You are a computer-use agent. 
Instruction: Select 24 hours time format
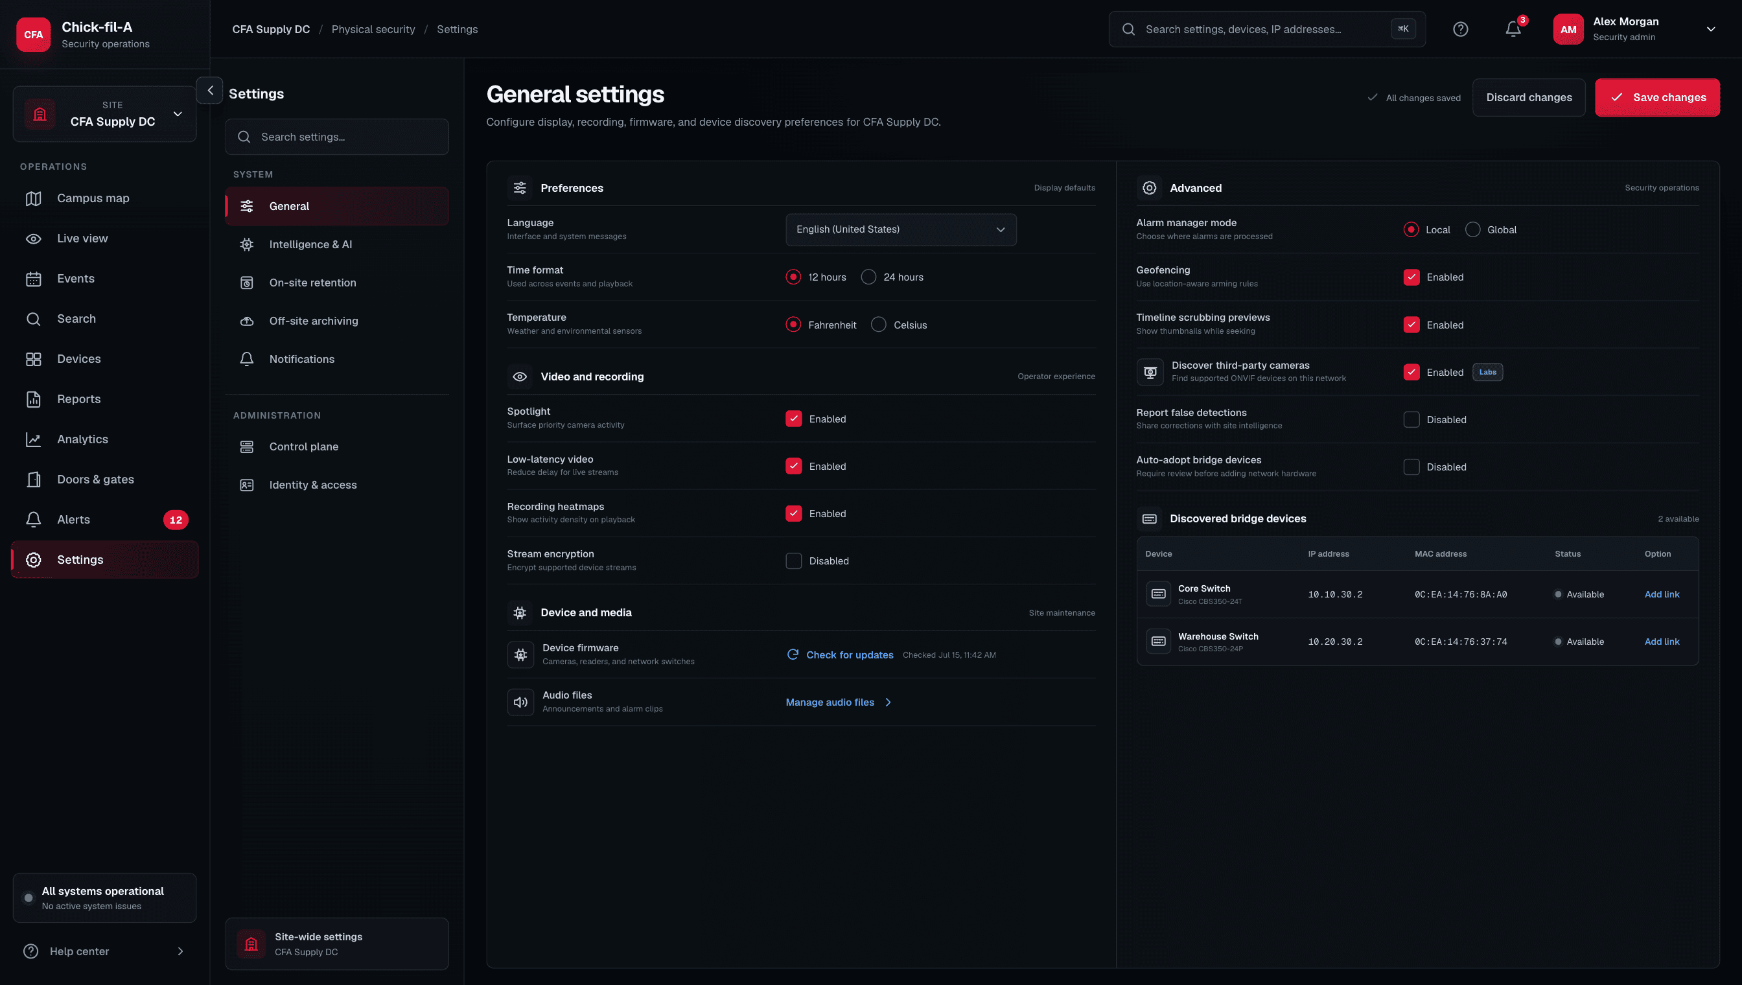click(868, 277)
